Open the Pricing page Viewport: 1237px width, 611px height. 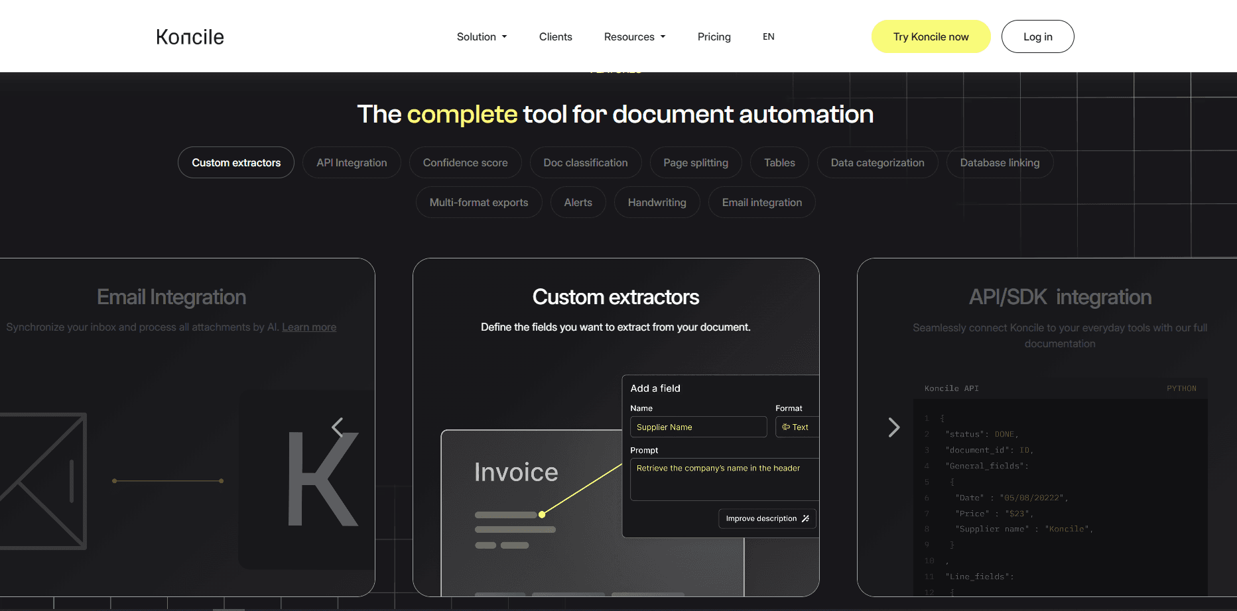coord(714,36)
